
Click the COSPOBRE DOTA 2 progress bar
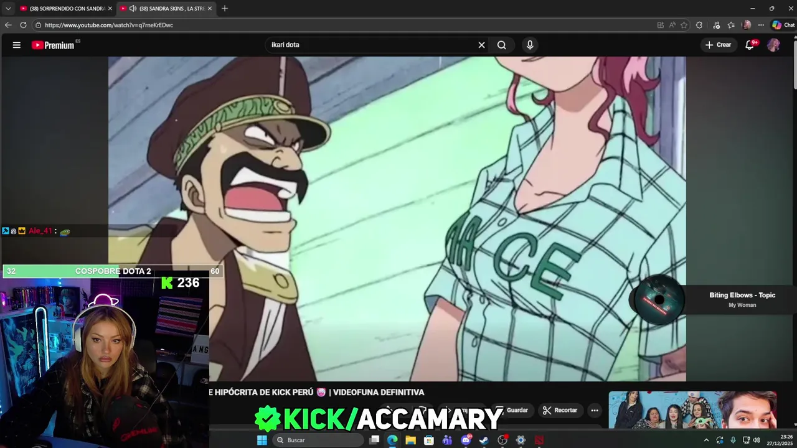tap(113, 271)
